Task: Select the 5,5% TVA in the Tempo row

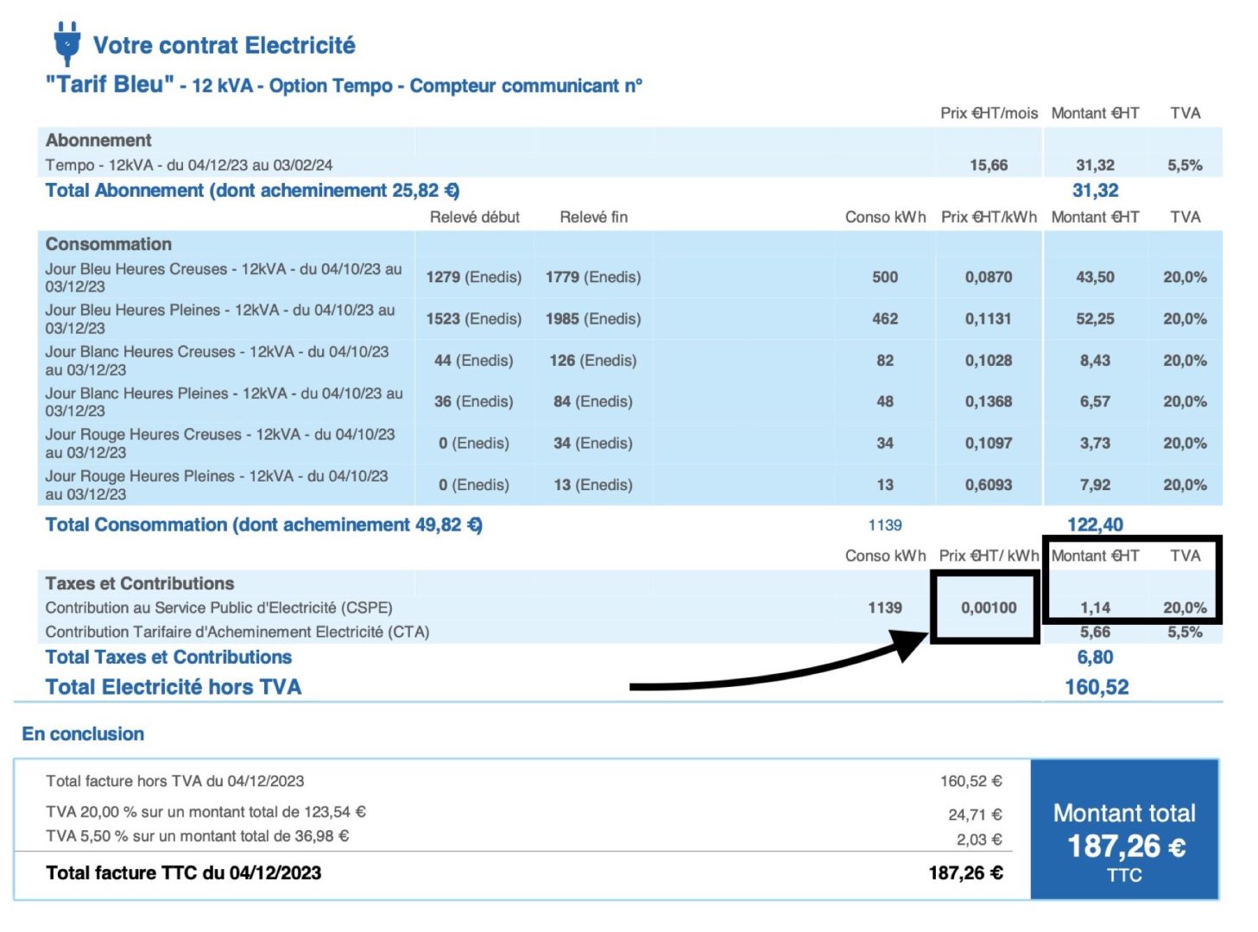Action: click(x=1185, y=165)
